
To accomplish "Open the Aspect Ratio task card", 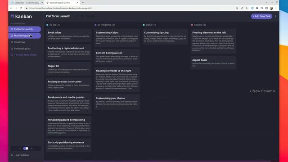I will [213, 63].
